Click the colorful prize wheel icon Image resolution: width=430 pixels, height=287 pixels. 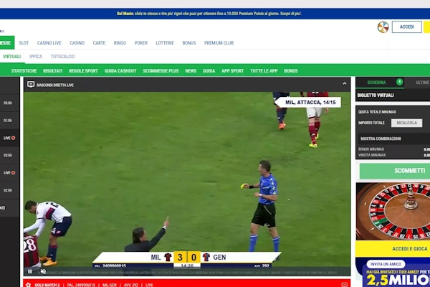point(383,27)
